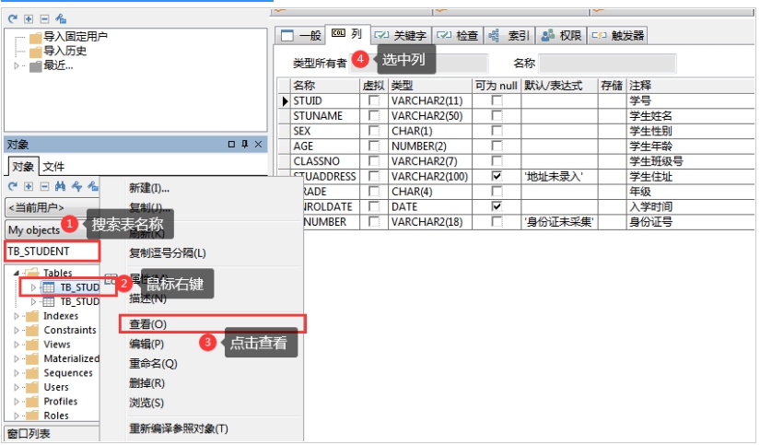Choose 重命名(Q) from context menu
The height and width of the screenshot is (445, 760).
coord(153,364)
